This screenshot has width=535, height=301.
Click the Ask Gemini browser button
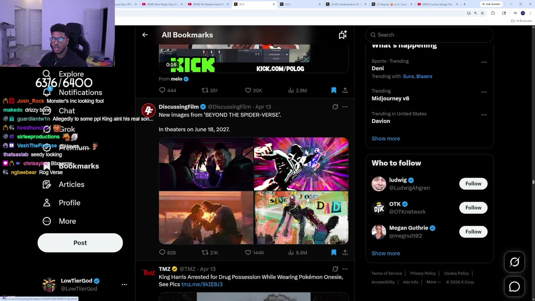[491, 4]
